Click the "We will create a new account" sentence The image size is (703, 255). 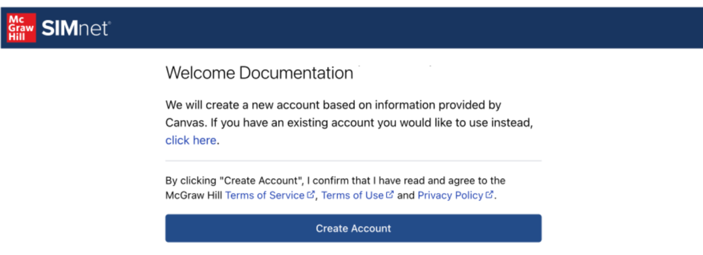coord(262,105)
